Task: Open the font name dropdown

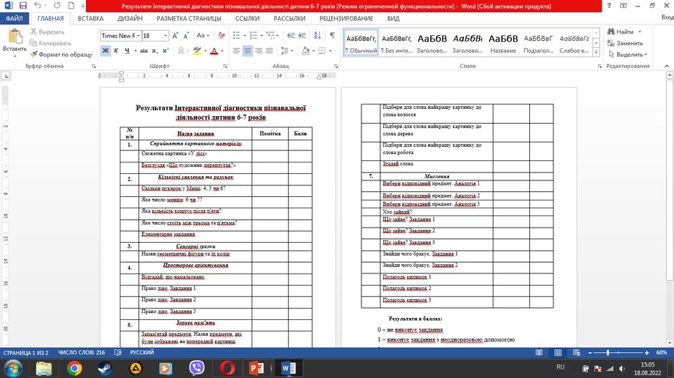Action: click(138, 36)
